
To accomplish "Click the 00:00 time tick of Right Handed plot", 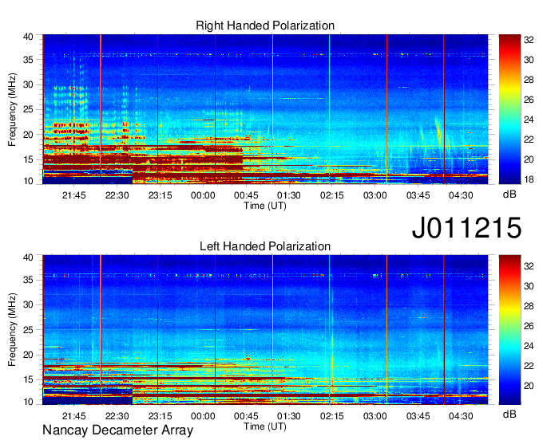I will (203, 195).
